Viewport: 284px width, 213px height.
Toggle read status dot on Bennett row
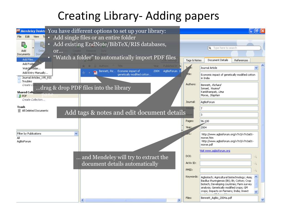pos(89,73)
